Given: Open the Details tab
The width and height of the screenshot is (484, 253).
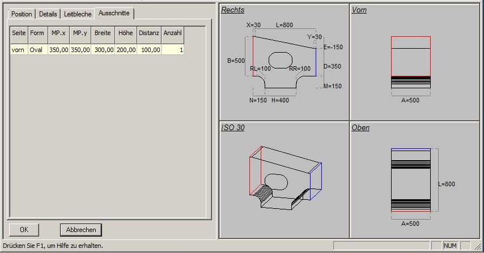Looking at the screenshot, I should 48,14.
